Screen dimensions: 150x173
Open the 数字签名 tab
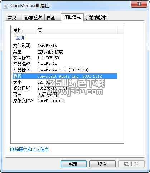point(34,18)
